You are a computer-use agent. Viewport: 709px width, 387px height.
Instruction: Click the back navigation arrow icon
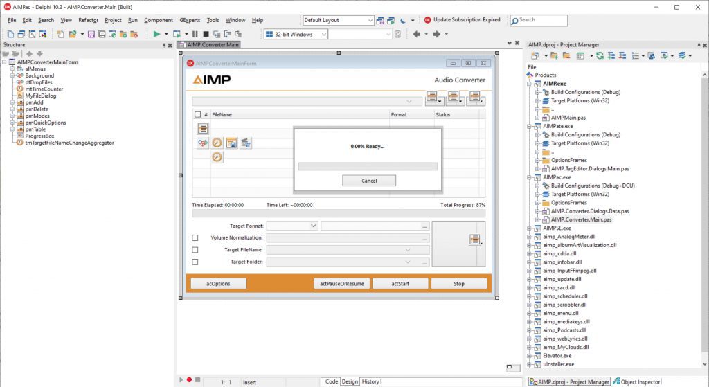416,34
